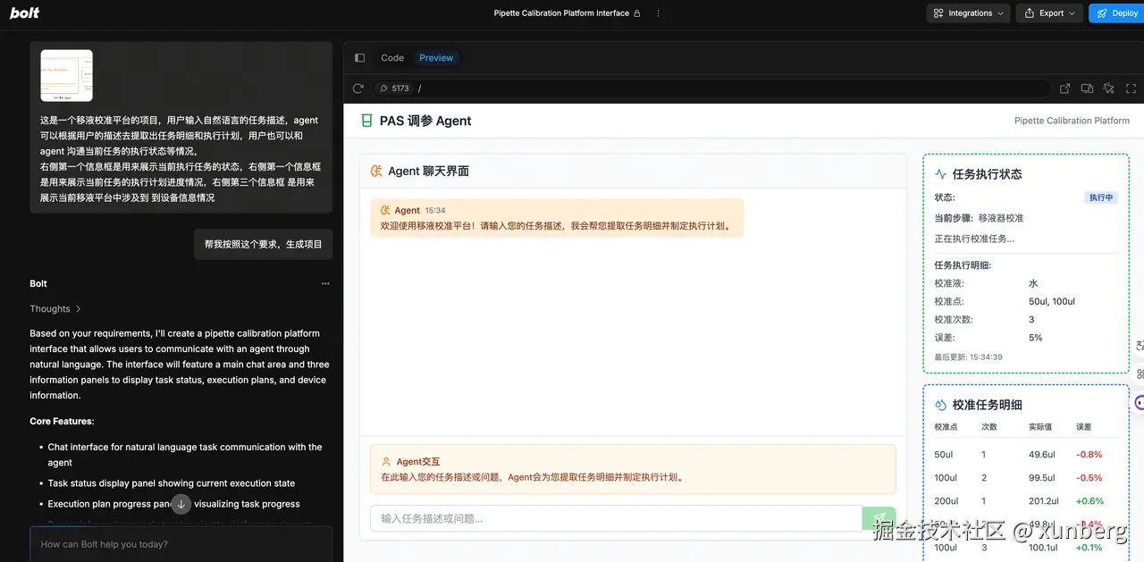The width and height of the screenshot is (1144, 562).
Task: Toggle the sidebar panel icon beside Code tab
Action: [359, 57]
